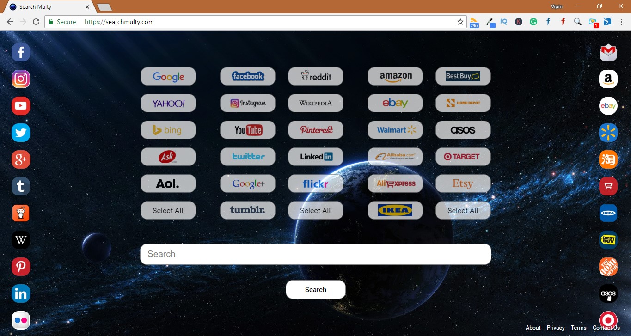
Task: Open eBay from the right sidebar
Action: pos(608,105)
